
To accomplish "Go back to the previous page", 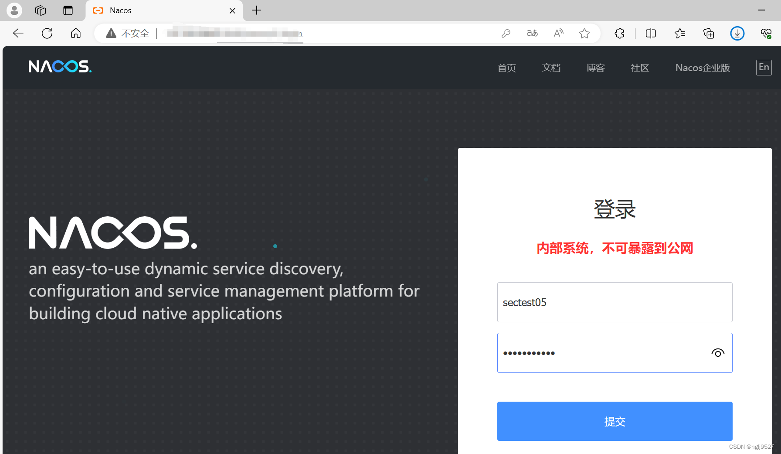I will 18,33.
